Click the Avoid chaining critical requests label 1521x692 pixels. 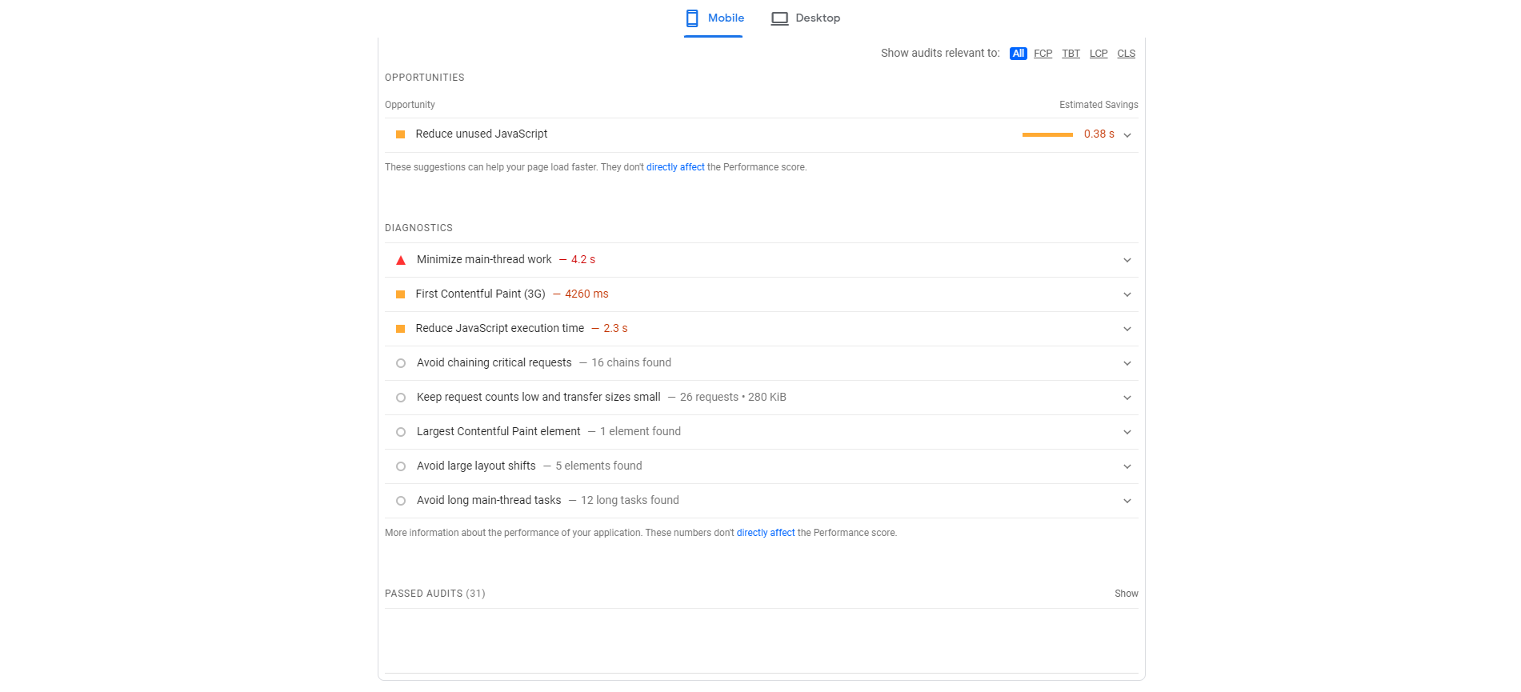tap(494, 362)
